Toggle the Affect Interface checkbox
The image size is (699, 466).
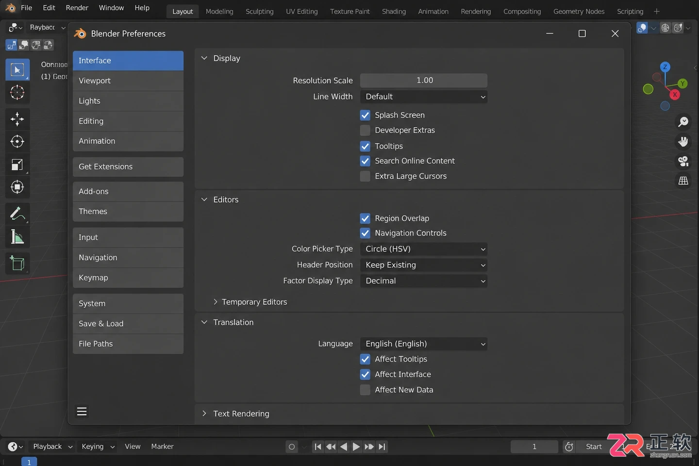click(365, 374)
